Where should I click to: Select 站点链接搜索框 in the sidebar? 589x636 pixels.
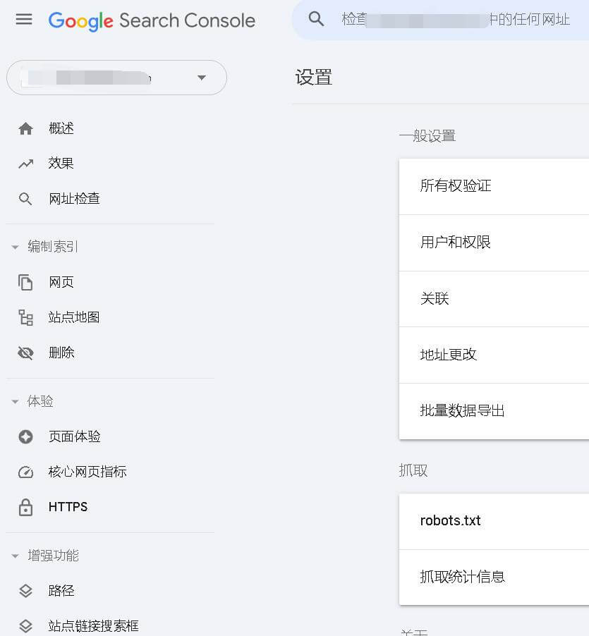point(93,625)
